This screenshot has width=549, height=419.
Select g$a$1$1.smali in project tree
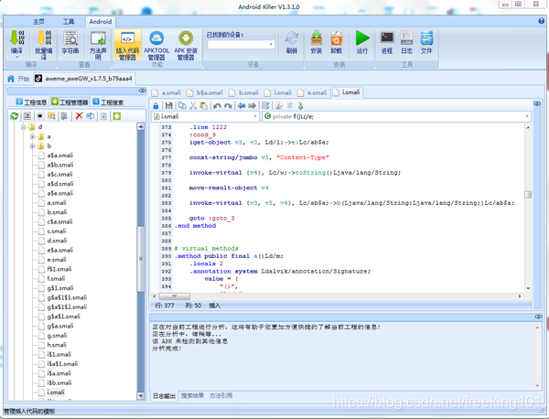67,297
